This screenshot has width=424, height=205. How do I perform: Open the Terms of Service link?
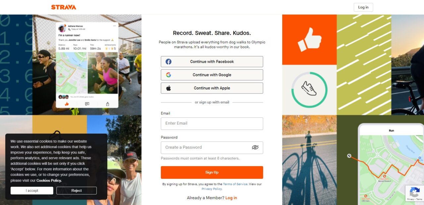pos(235,184)
